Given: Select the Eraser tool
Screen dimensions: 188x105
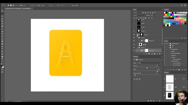Looking at the screenshot, I should [x=2, y=36].
